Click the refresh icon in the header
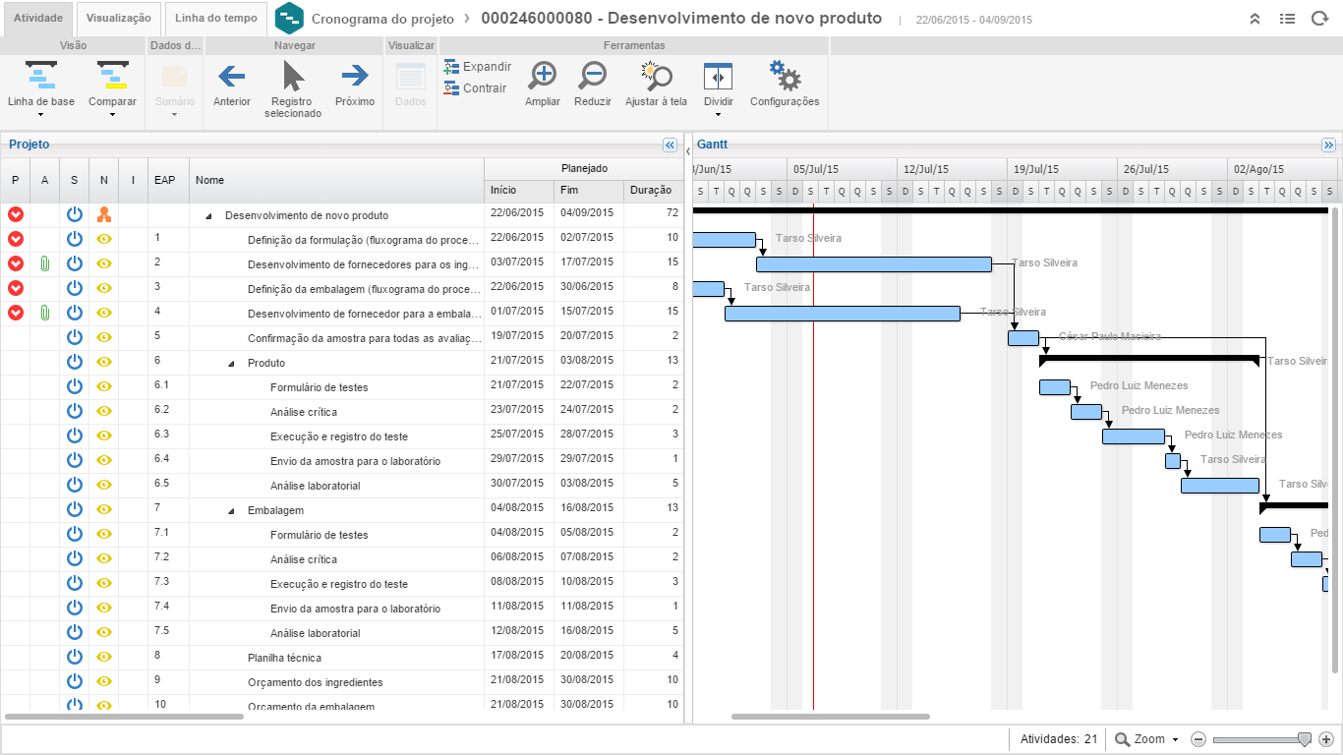This screenshot has height=755, width=1343. pyautogui.click(x=1319, y=19)
